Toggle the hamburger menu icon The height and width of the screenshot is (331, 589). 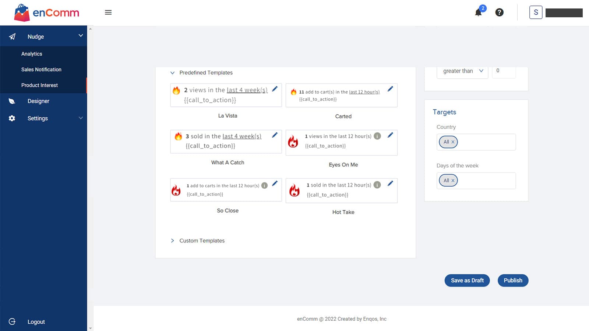108,12
